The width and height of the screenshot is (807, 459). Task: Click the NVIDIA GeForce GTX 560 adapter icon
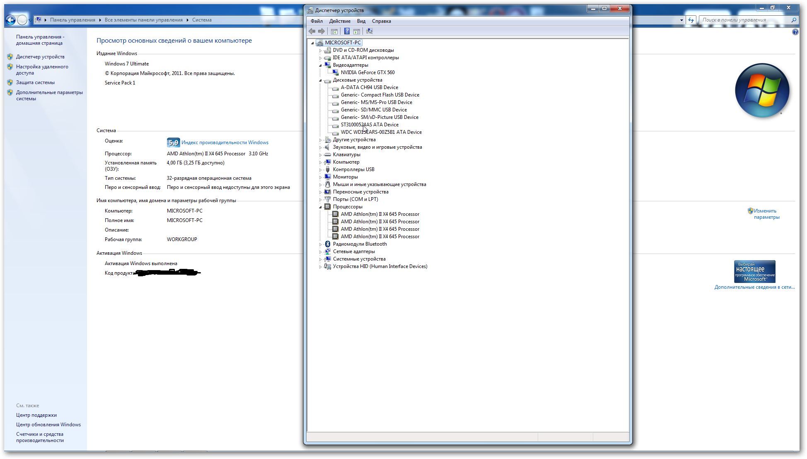(x=336, y=72)
